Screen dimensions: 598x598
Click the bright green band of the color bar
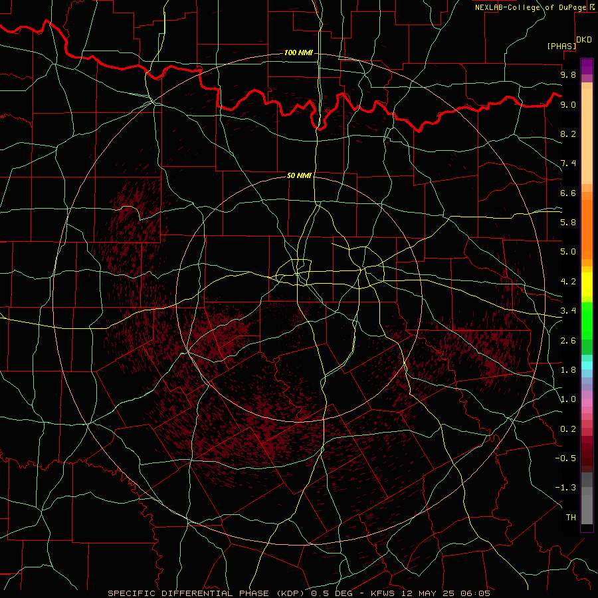pyautogui.click(x=587, y=320)
